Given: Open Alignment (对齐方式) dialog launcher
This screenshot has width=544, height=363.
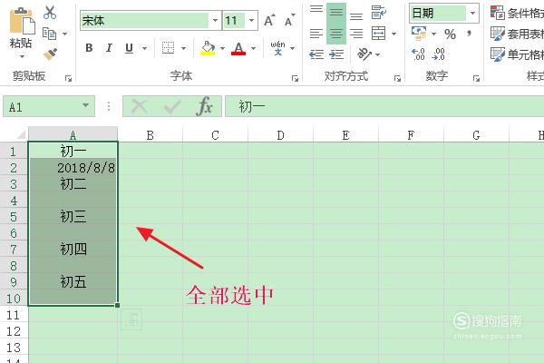Looking at the screenshot, I should (x=397, y=79).
